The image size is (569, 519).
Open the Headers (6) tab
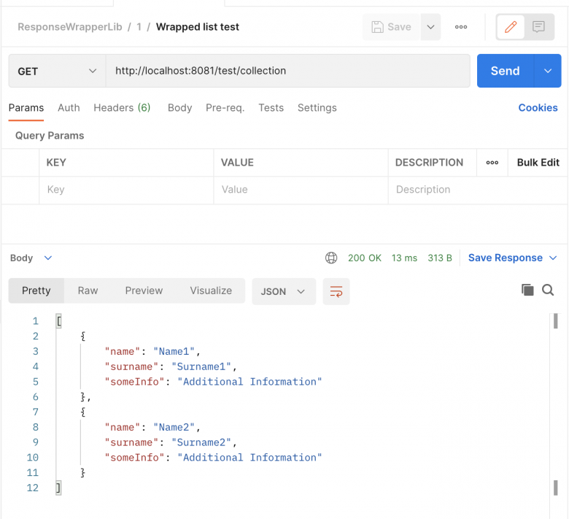tap(122, 108)
